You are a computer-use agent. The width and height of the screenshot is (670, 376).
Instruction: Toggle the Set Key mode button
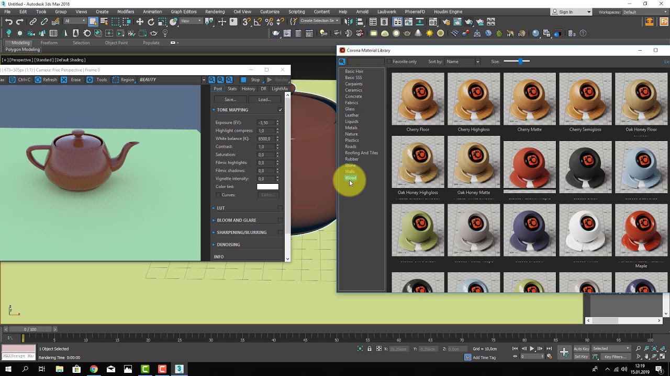(582, 357)
